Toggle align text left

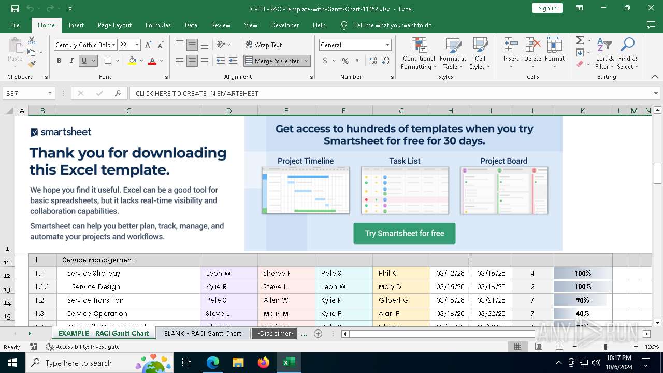[180, 61]
